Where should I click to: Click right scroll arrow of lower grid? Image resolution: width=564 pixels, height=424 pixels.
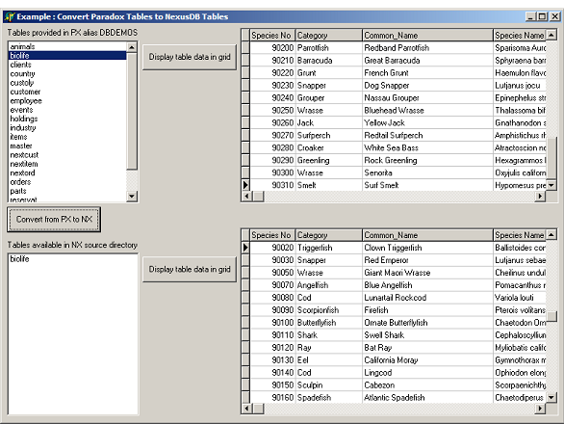(x=540, y=409)
